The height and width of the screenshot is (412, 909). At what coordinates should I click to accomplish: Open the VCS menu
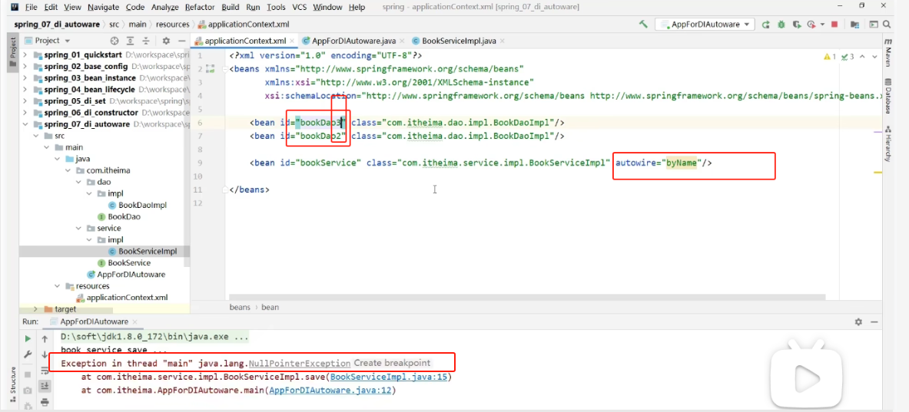tap(299, 7)
